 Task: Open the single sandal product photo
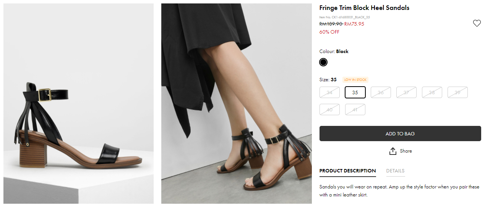pyautogui.click(x=78, y=103)
